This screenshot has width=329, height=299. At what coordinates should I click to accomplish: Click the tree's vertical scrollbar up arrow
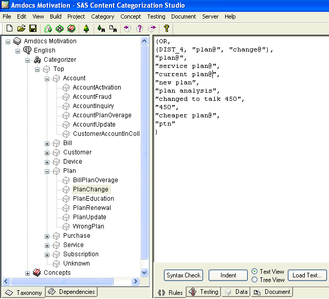pos(144,41)
